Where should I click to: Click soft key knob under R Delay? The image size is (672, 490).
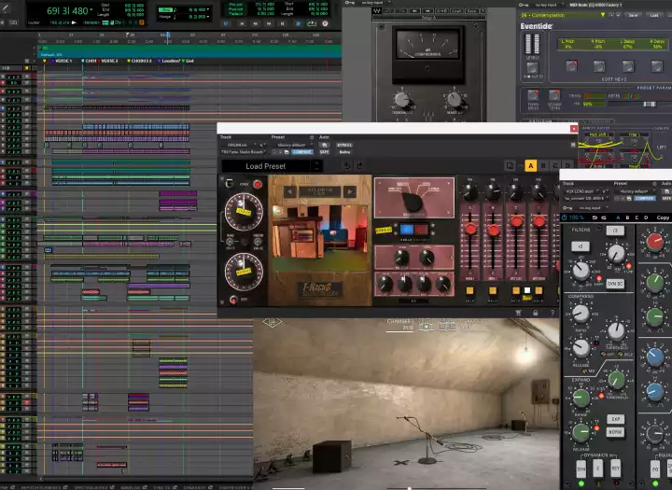[x=657, y=66]
